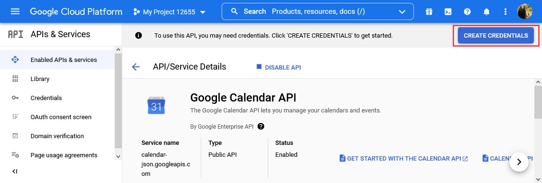This screenshot has width=542, height=183.
Task: Click the right carousel arrow button
Action: coord(519,162)
